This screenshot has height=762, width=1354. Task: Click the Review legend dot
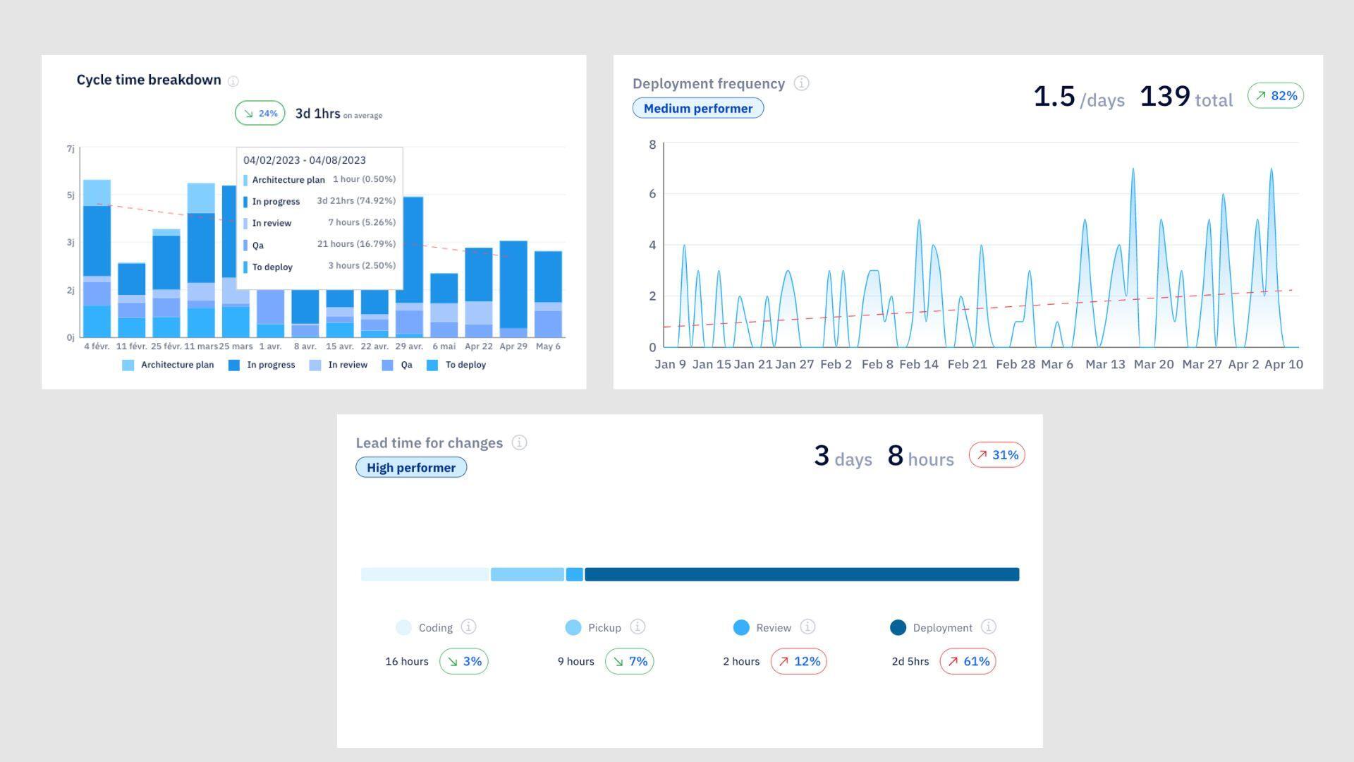(x=741, y=627)
